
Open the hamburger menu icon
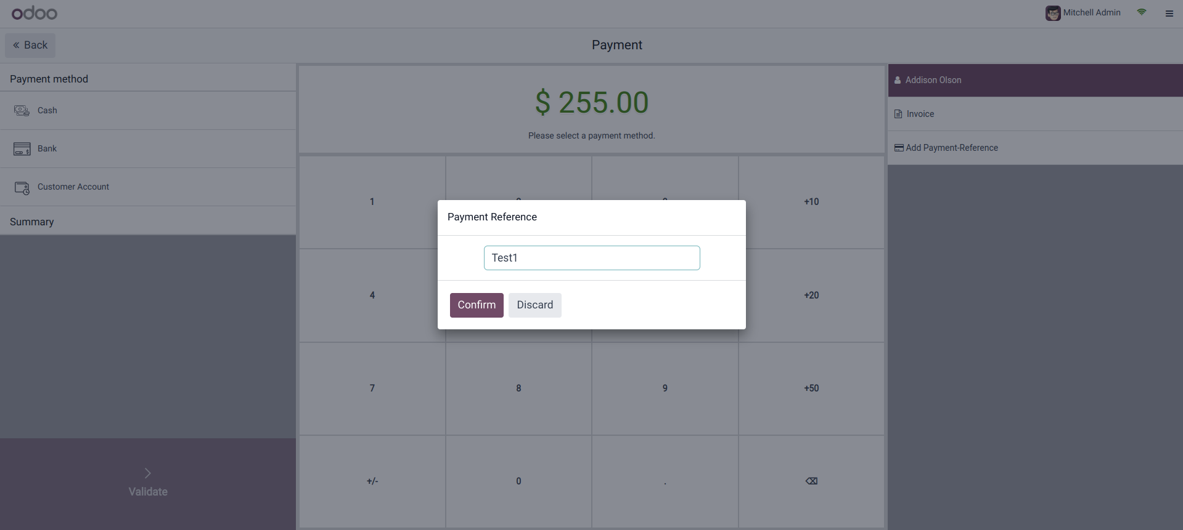tap(1169, 14)
